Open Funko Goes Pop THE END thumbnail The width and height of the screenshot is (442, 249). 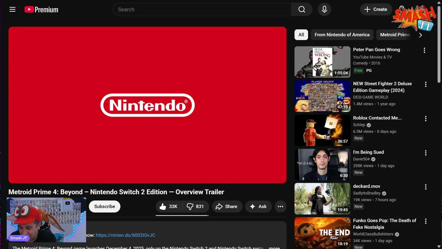(323, 233)
